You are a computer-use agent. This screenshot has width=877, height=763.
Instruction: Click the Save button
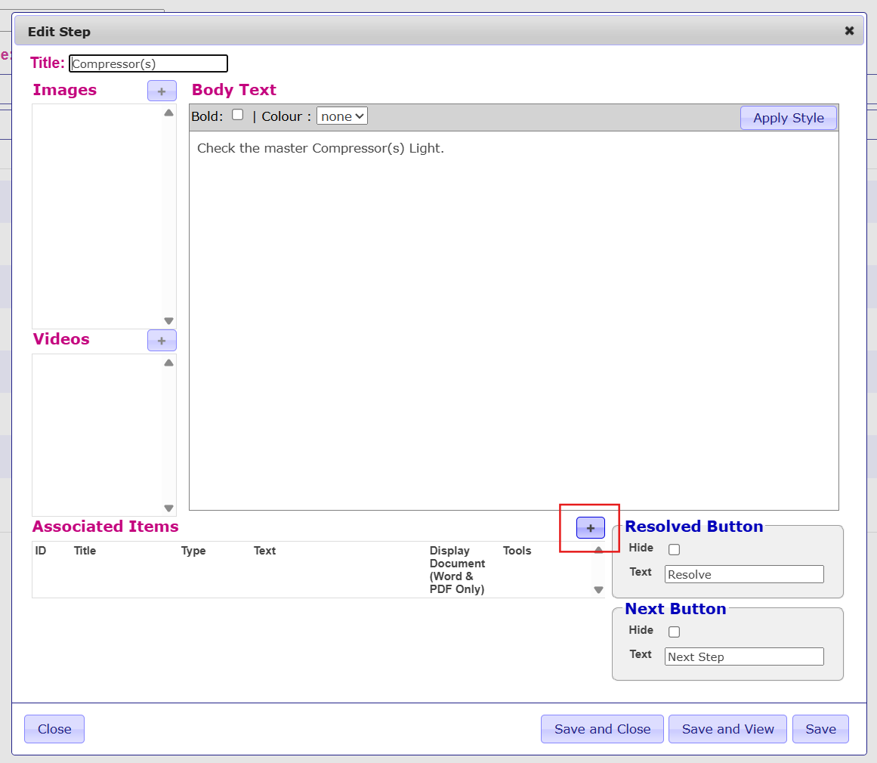coord(820,729)
